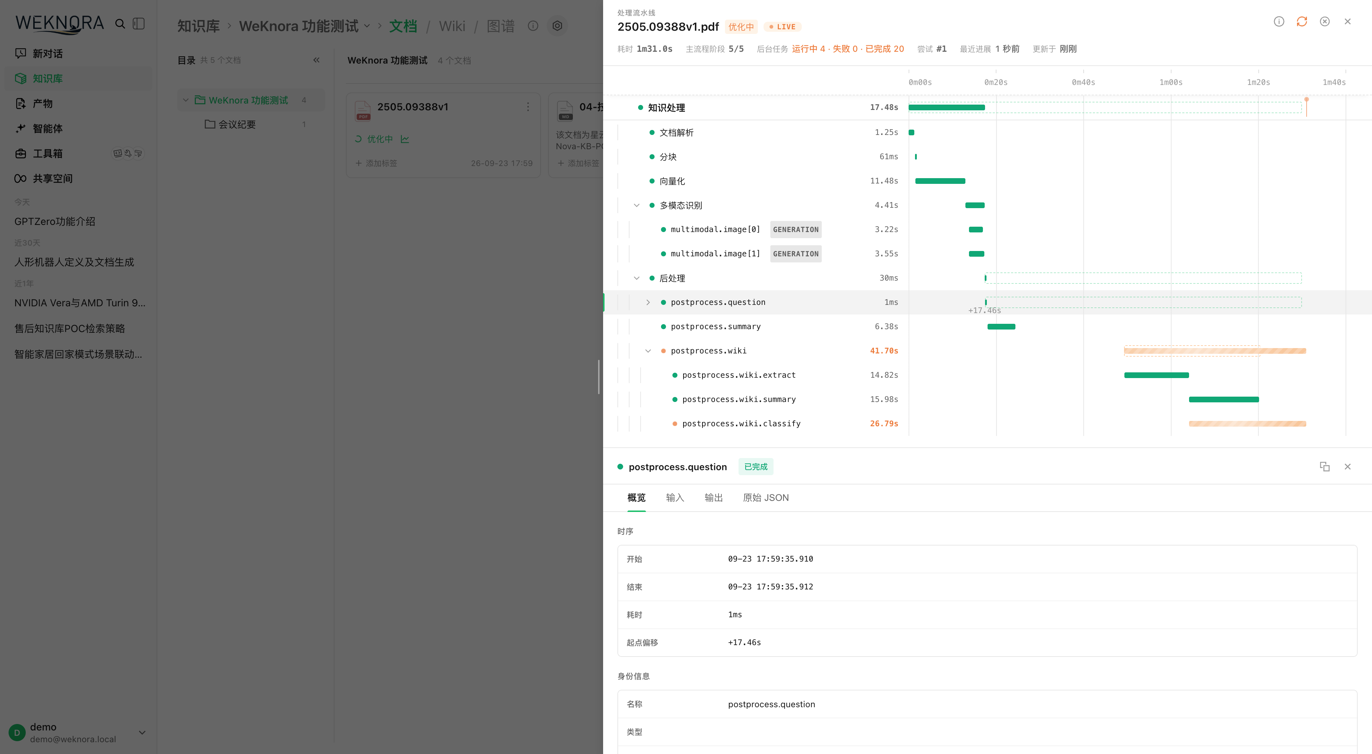Click the postprocess.wiki.classify orange progress bar
Viewport: 1372px width, 754px height.
(x=1247, y=423)
